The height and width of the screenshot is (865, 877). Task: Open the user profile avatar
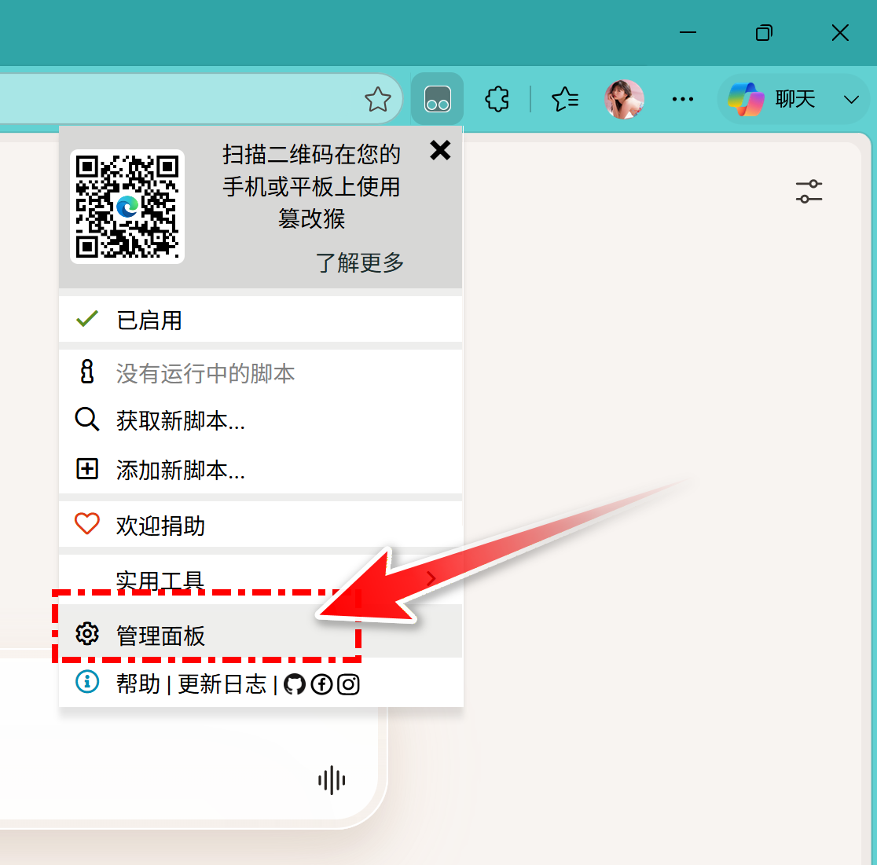click(x=624, y=100)
